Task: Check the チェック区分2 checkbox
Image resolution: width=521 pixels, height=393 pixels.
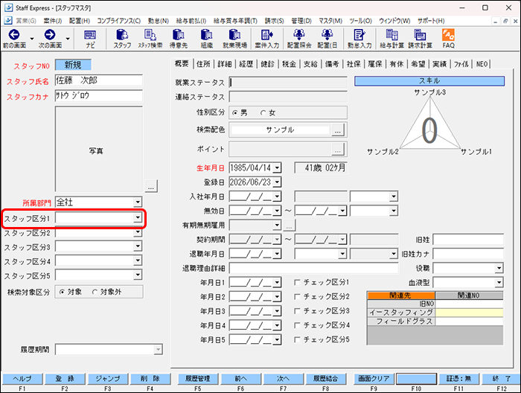Action: coord(298,297)
